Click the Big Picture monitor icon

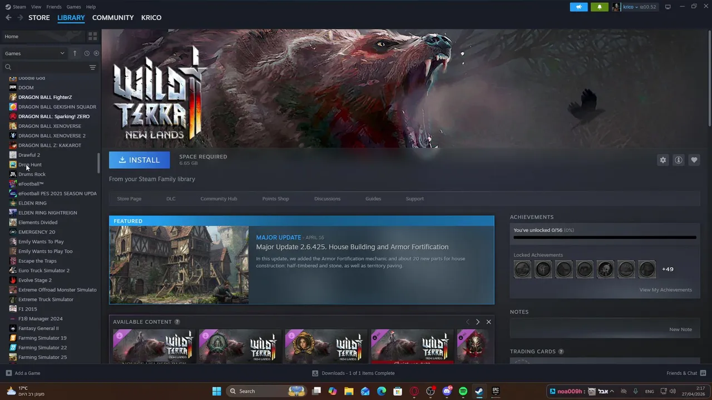(667, 7)
